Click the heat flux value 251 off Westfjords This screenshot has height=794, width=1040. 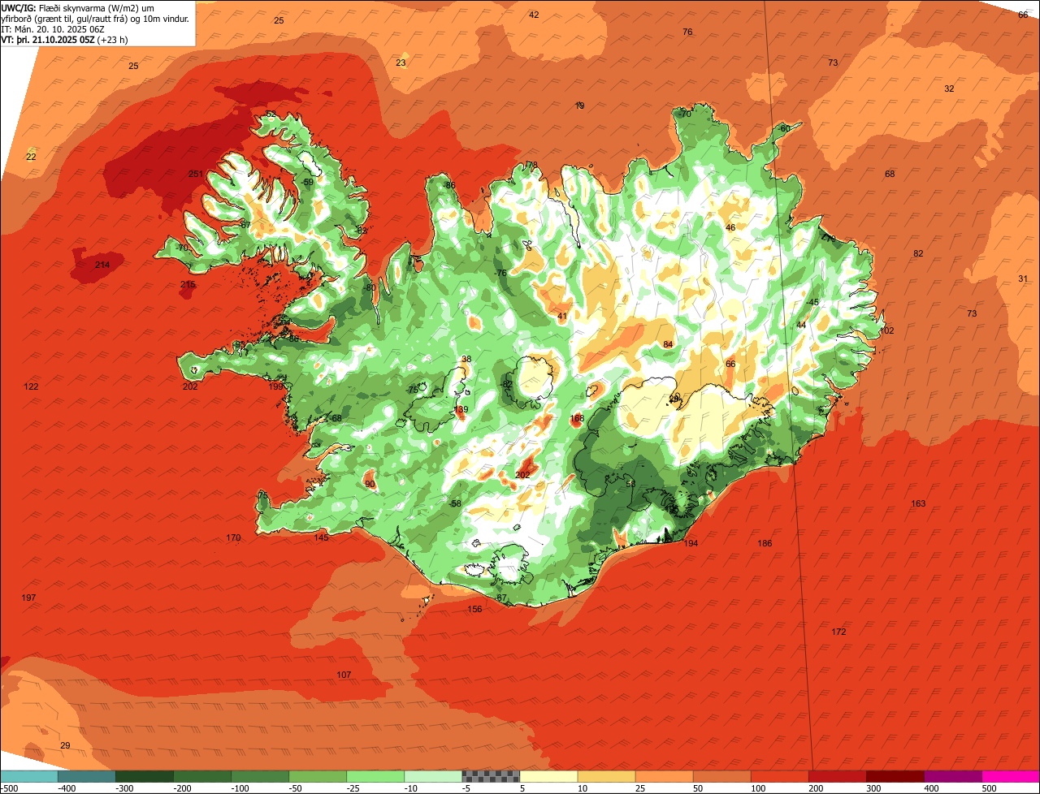tap(195, 175)
